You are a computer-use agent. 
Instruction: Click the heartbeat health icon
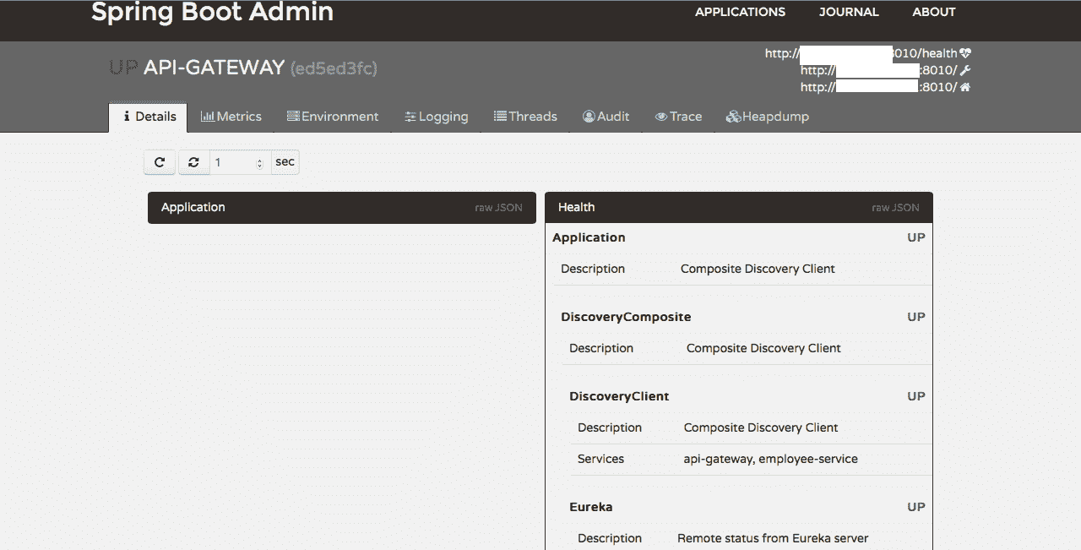[965, 53]
